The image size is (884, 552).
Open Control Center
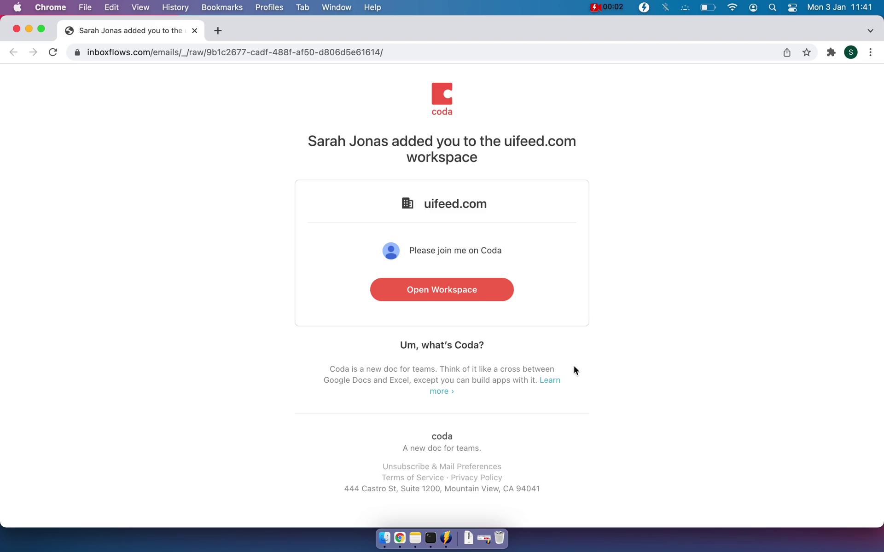click(792, 7)
